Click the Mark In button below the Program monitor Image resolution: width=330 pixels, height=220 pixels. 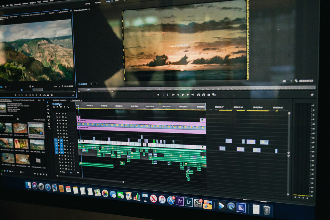coord(163,94)
